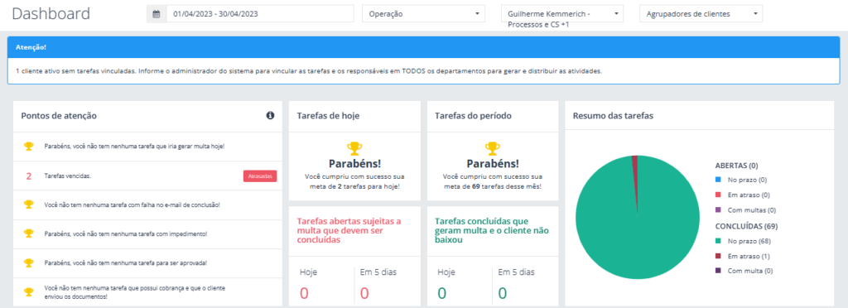
Task: Click 'meta de 2 tarefas para hoje' text
Action: click(354, 186)
